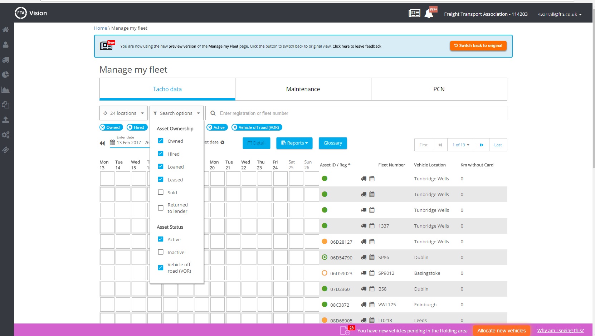Viewport: 595px width, 336px height.
Task: Click the registration or fleet number search field
Action: 356,113
